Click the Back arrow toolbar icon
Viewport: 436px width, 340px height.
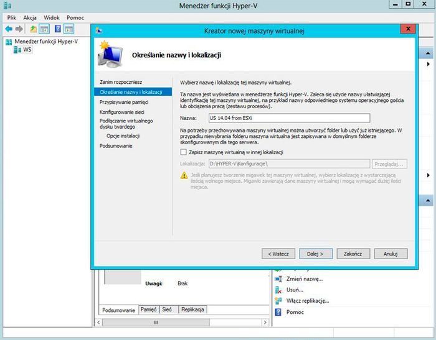pos(9,29)
